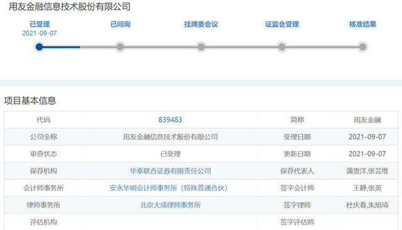Viewport: 402px width, 230px height.
Task: Select the 挂牌委会议 stage label
Action: point(201,25)
